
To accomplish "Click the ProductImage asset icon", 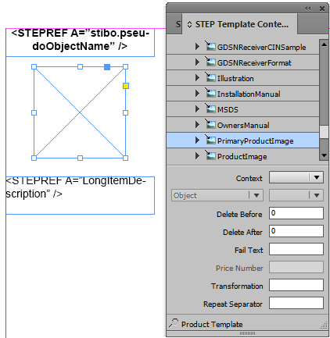I will point(210,155).
